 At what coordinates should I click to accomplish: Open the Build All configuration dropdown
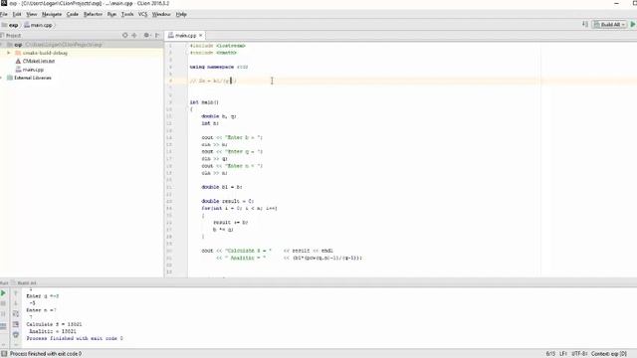(609, 25)
